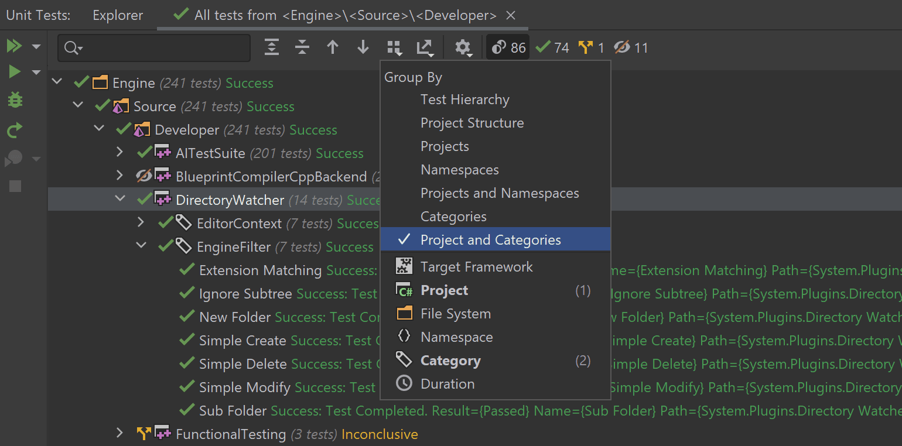Click the Debug Tests bug icon
The height and width of the screenshot is (446, 902).
[x=15, y=100]
